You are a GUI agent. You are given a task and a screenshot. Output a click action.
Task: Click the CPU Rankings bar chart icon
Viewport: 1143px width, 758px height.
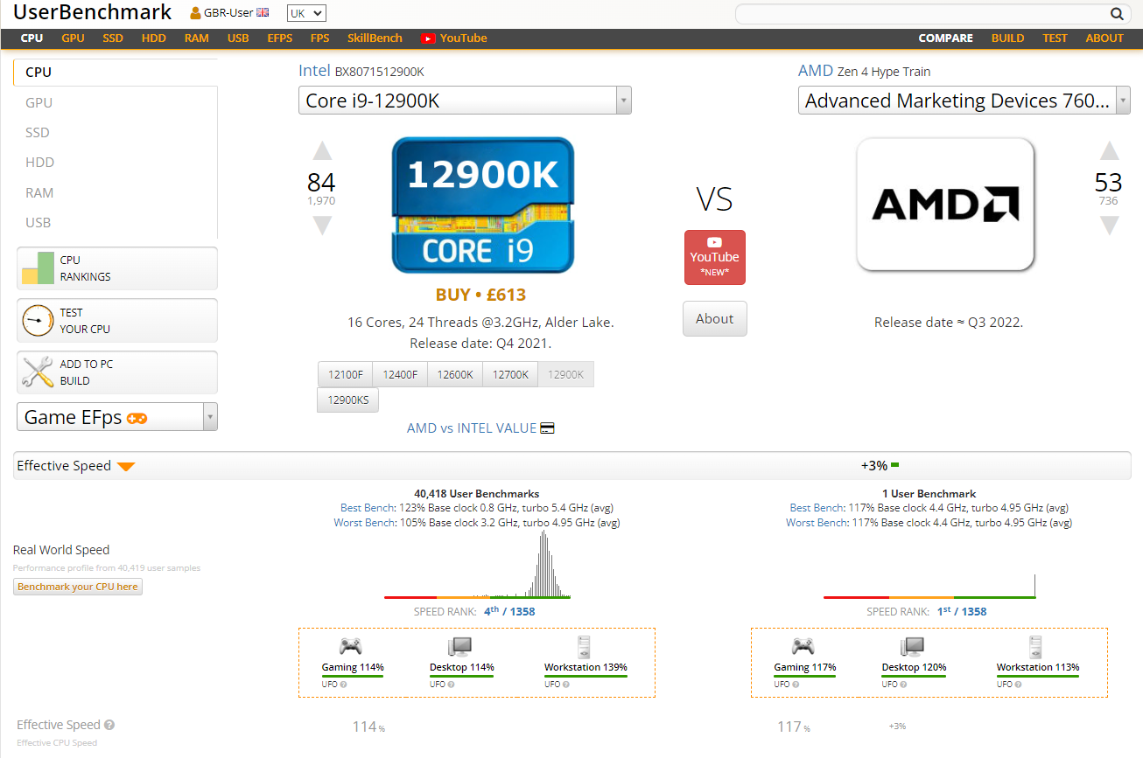coord(38,268)
